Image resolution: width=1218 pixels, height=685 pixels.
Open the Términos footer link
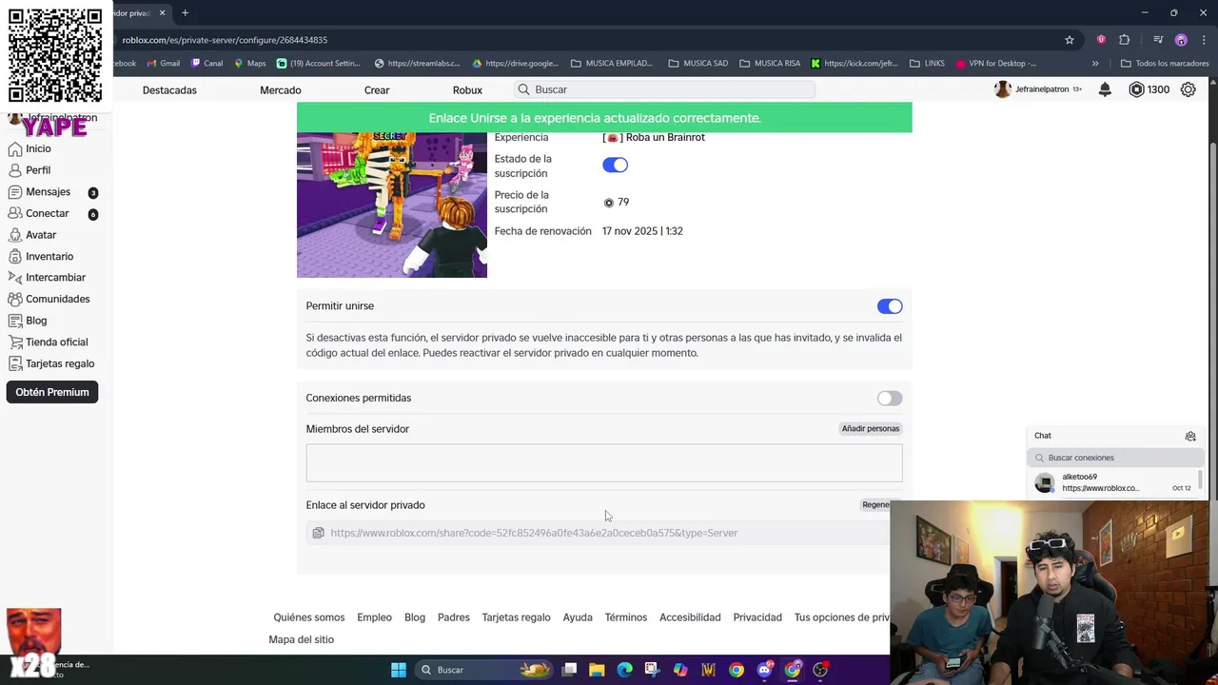pyautogui.click(x=626, y=617)
